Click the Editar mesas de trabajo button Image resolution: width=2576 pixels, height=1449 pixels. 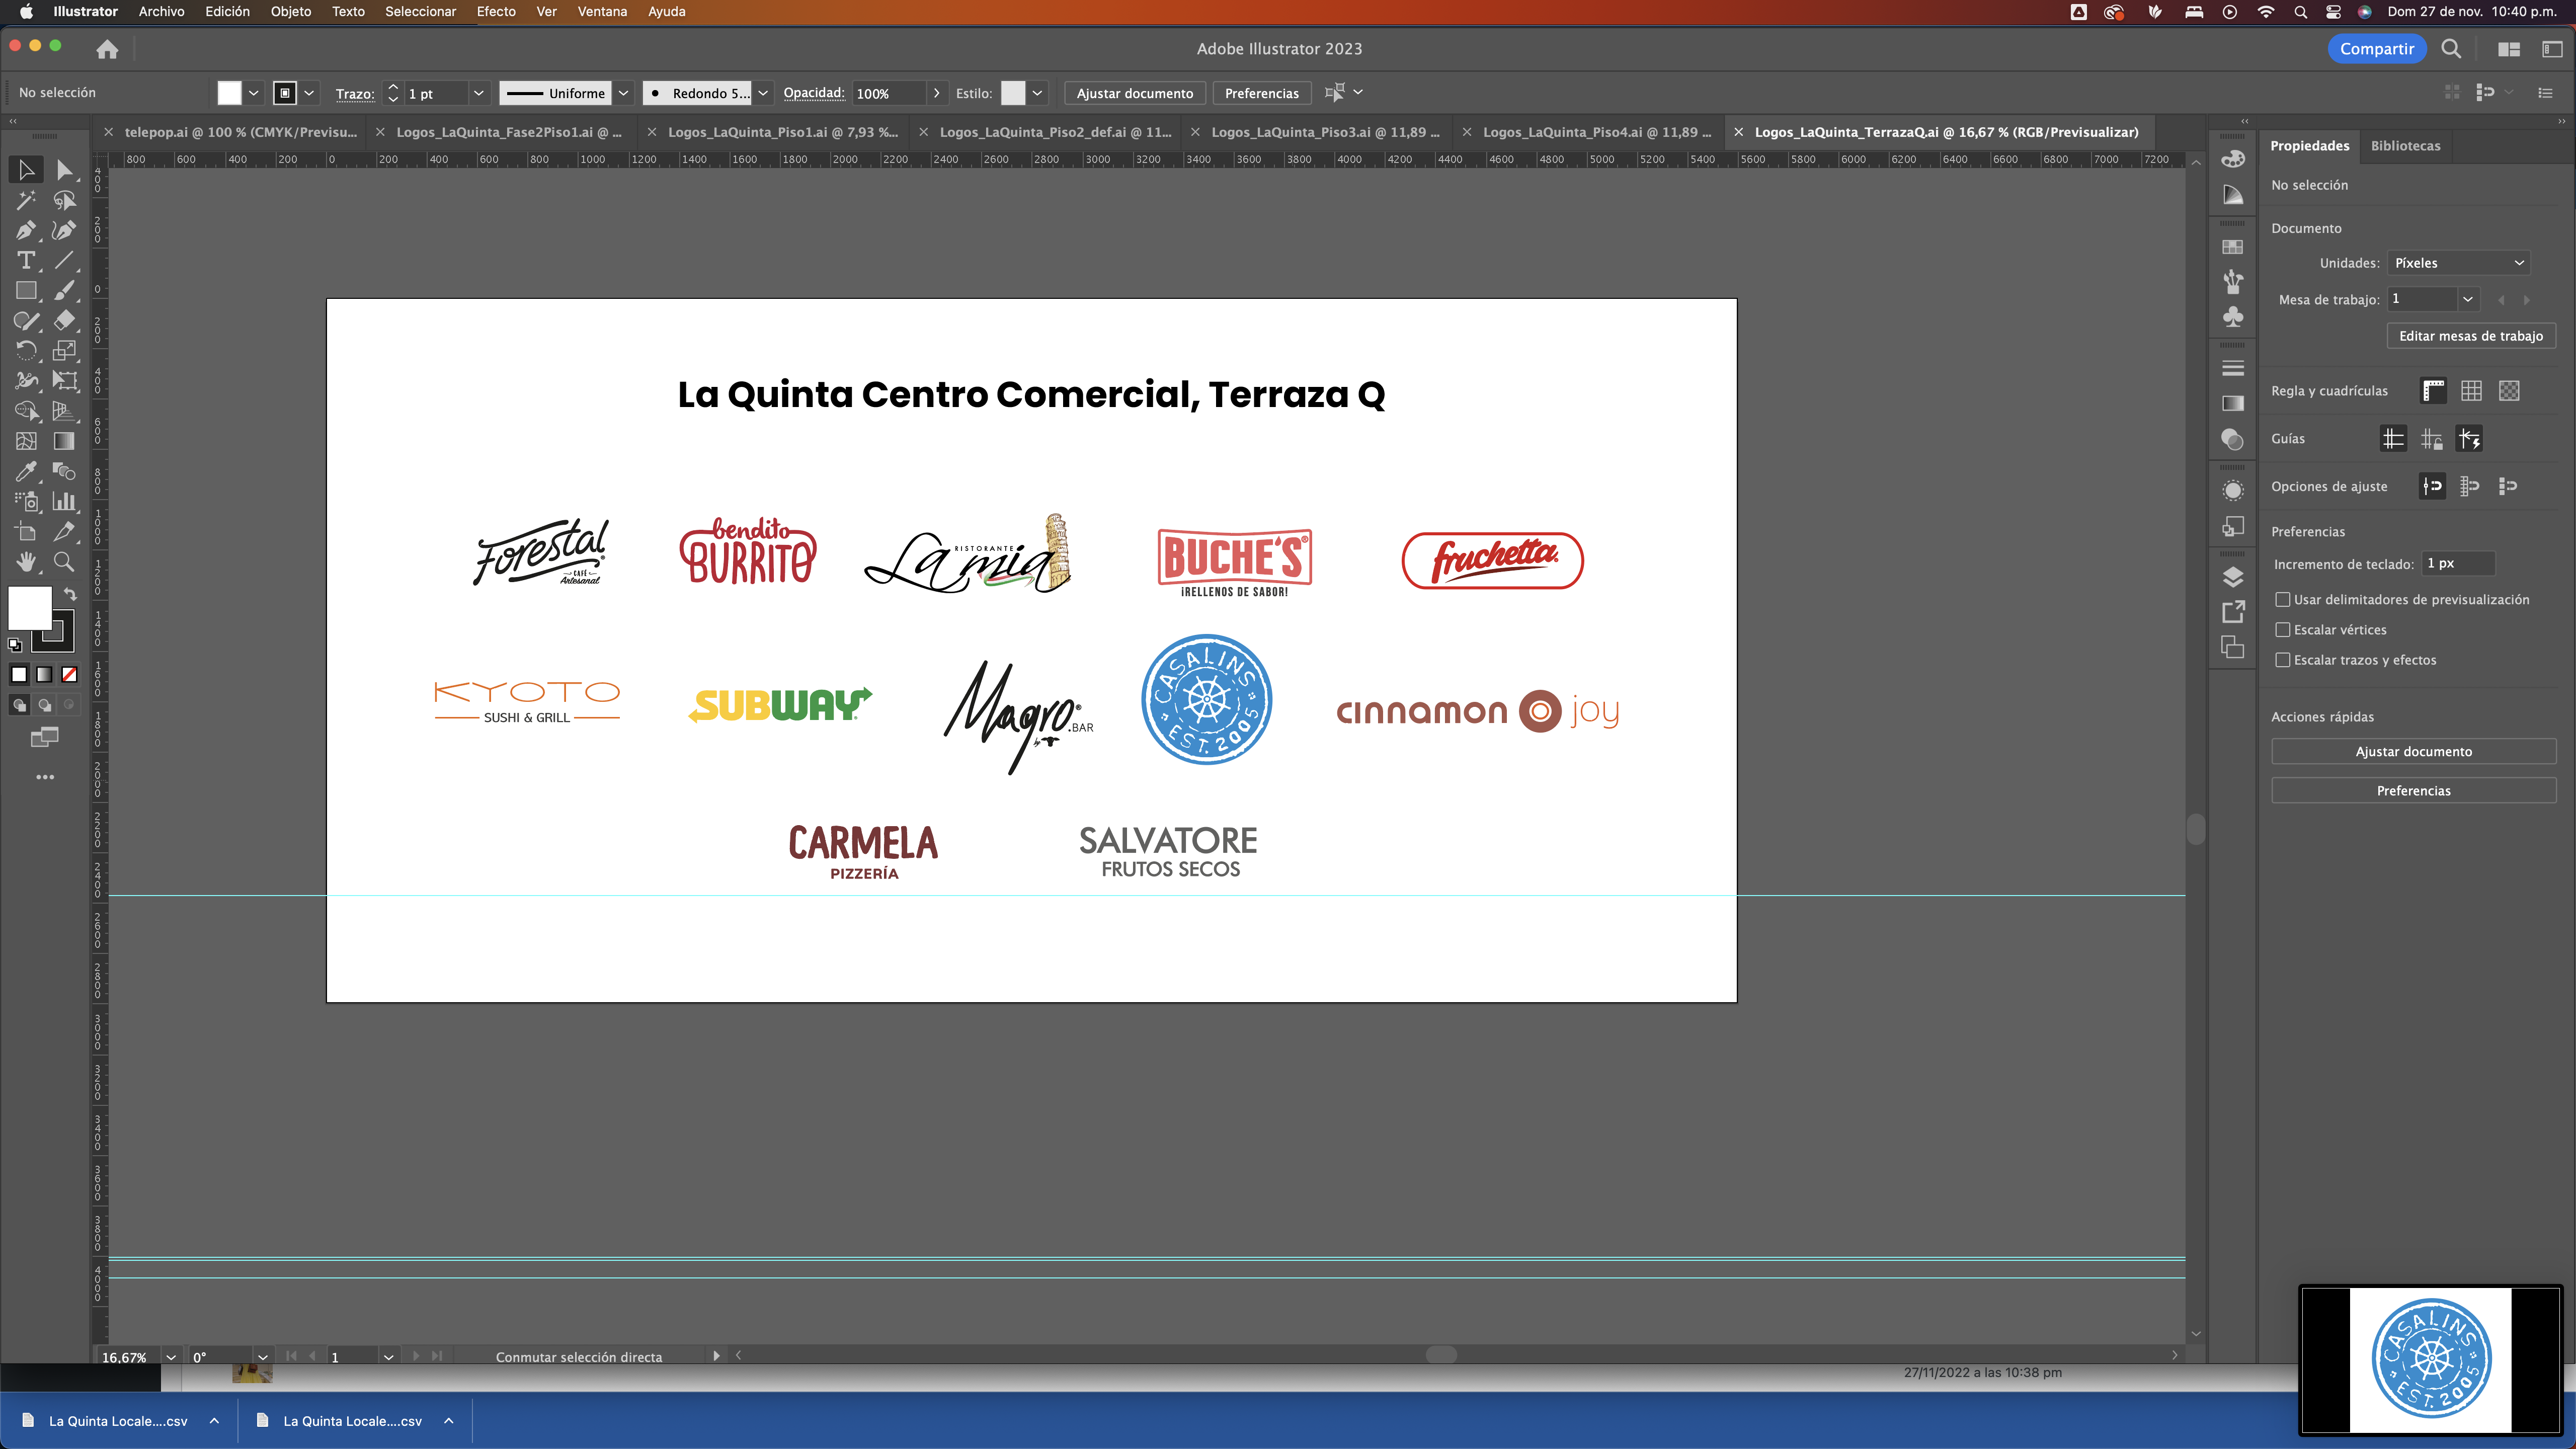coord(2470,336)
